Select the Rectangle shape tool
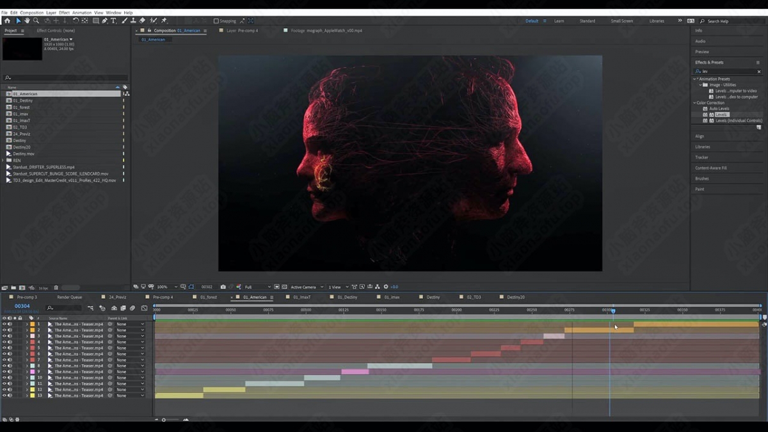768x432 pixels. (x=95, y=20)
